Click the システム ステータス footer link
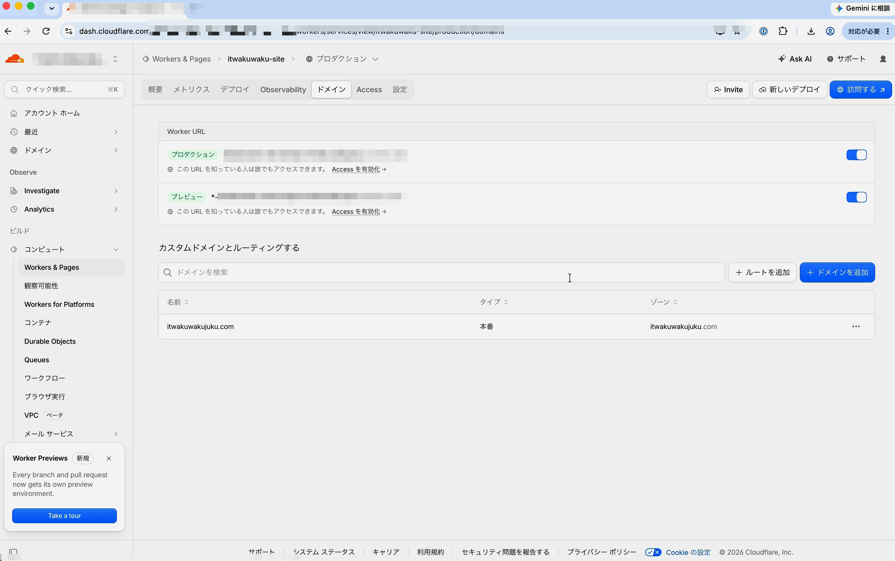This screenshot has width=895, height=561. pyautogui.click(x=324, y=552)
